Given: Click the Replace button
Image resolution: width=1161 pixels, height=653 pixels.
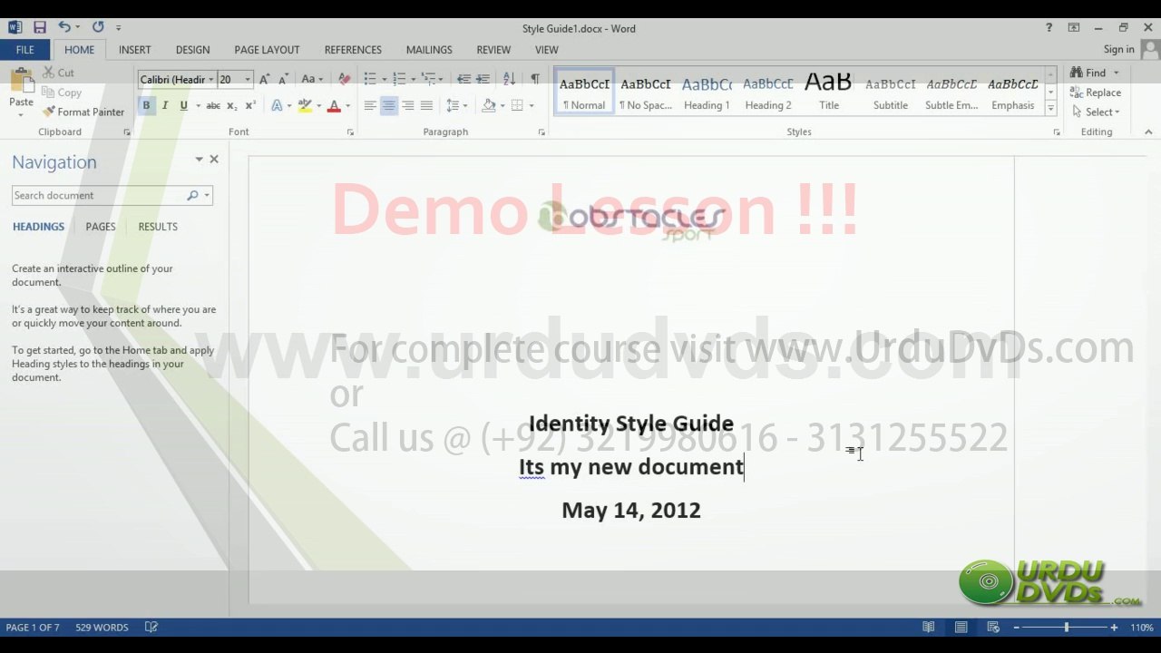Looking at the screenshot, I should click(x=1095, y=93).
